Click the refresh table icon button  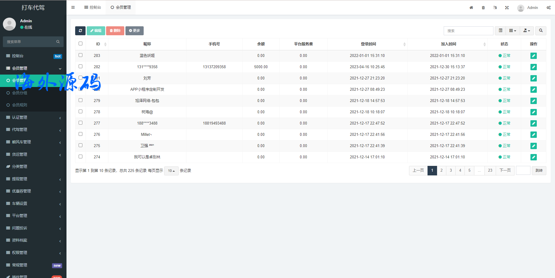(x=80, y=31)
